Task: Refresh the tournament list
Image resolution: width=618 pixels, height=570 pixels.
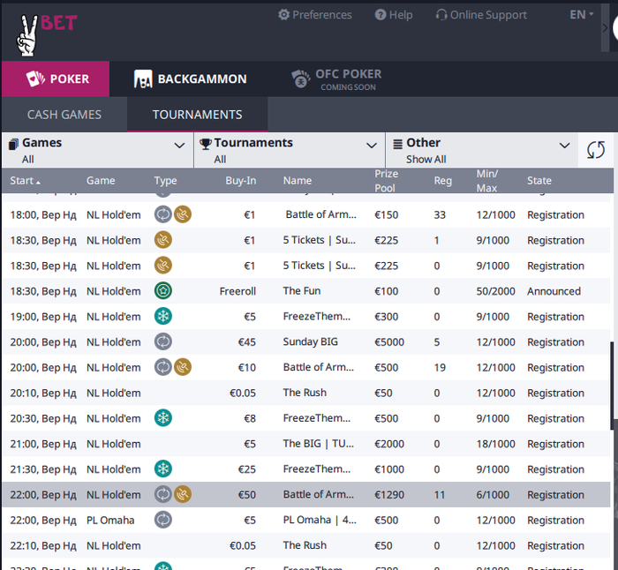Action: tap(596, 150)
